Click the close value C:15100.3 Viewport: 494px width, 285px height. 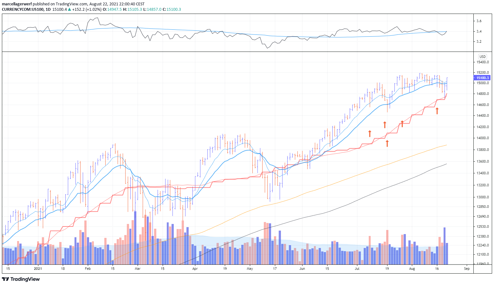point(172,9)
